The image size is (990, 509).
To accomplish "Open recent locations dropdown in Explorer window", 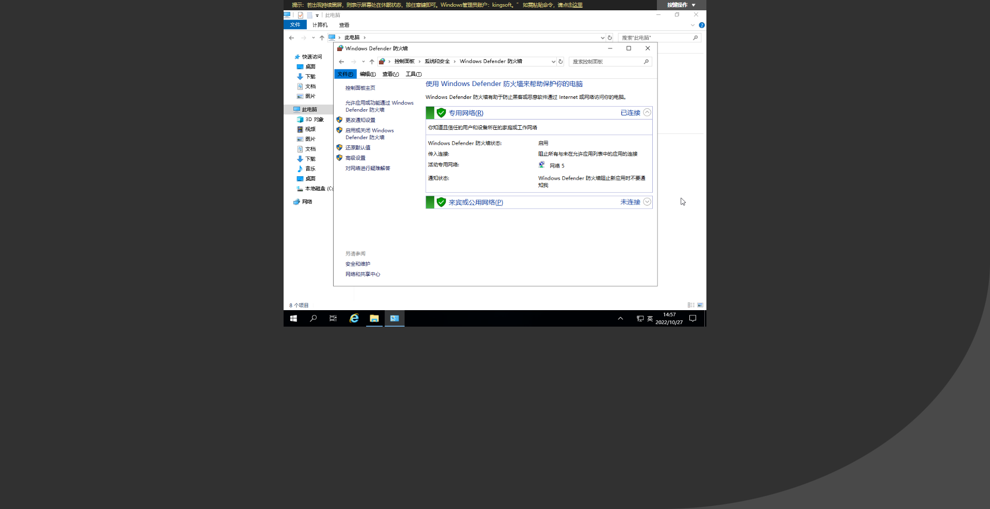I will [313, 38].
